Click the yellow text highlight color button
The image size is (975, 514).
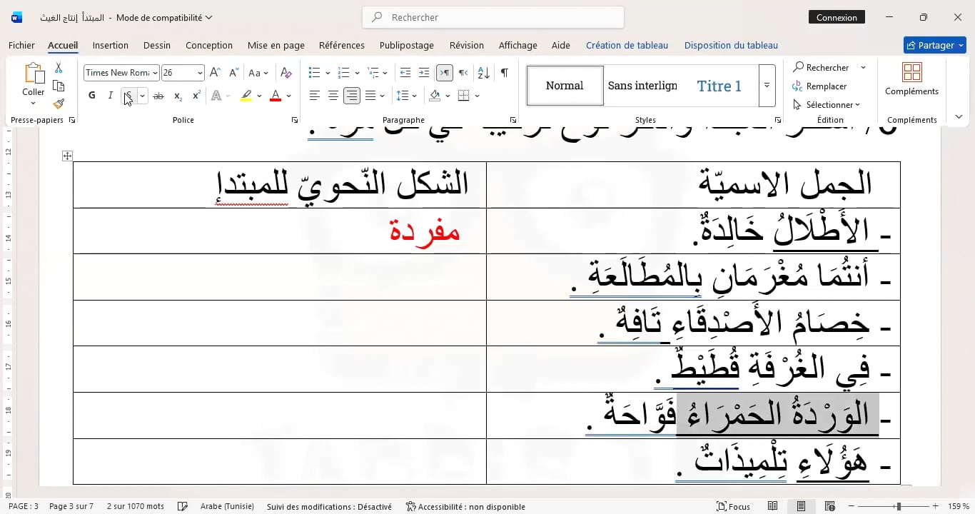[x=246, y=96]
